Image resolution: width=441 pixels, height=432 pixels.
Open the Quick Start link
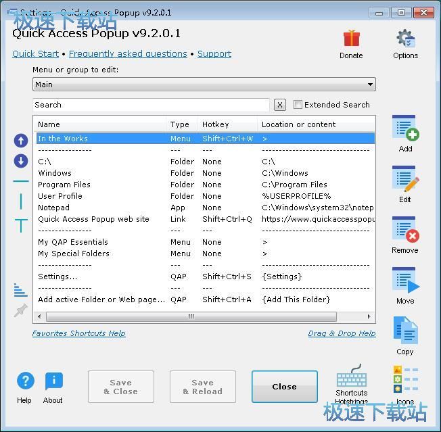pos(36,53)
